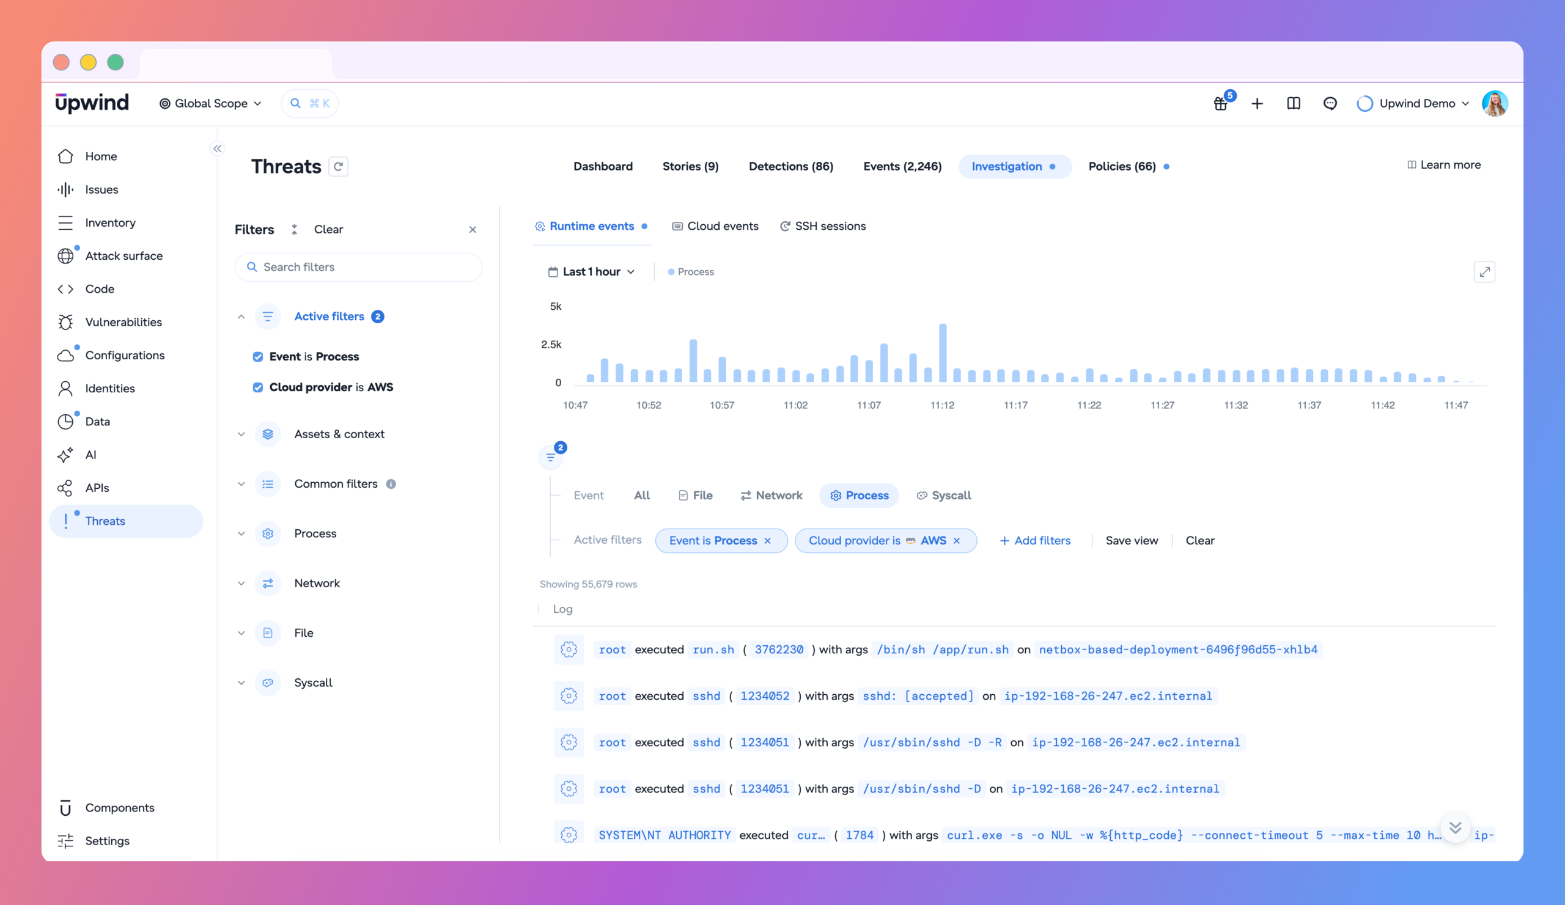Viewport: 1565px width, 905px height.
Task: Open the Upwind Demo organization dropdown
Action: (1413, 104)
